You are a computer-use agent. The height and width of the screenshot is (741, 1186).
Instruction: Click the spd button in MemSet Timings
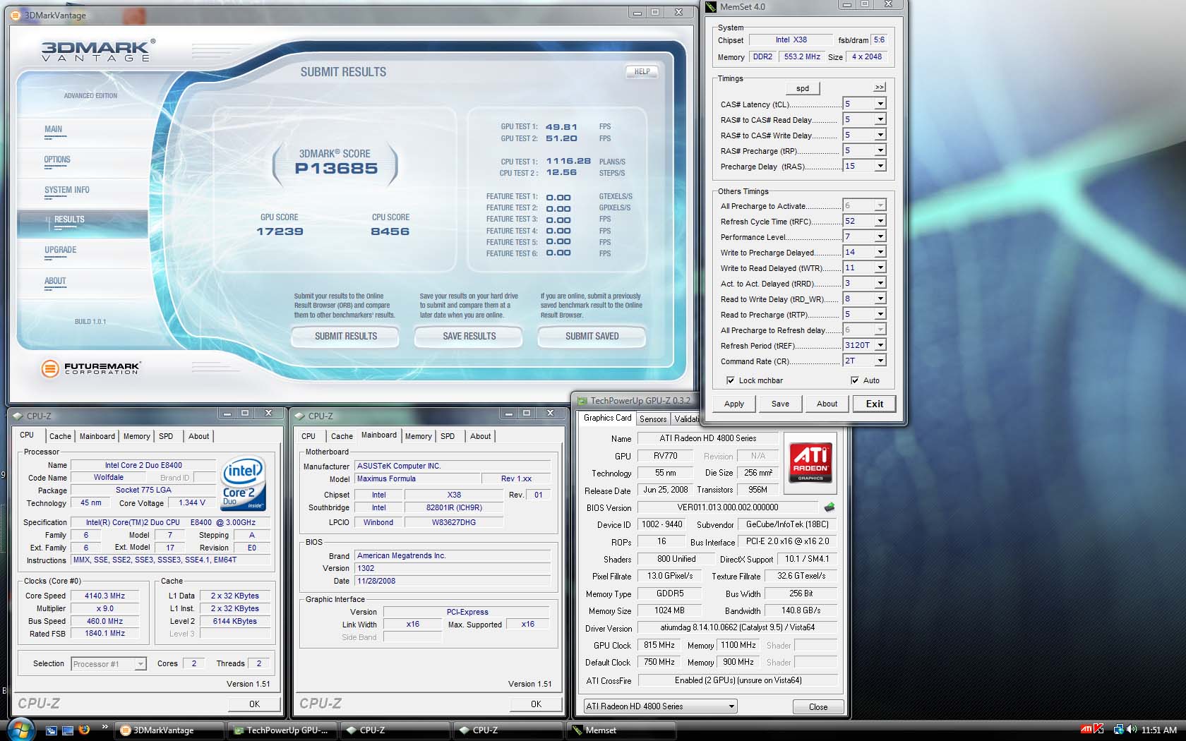point(803,88)
